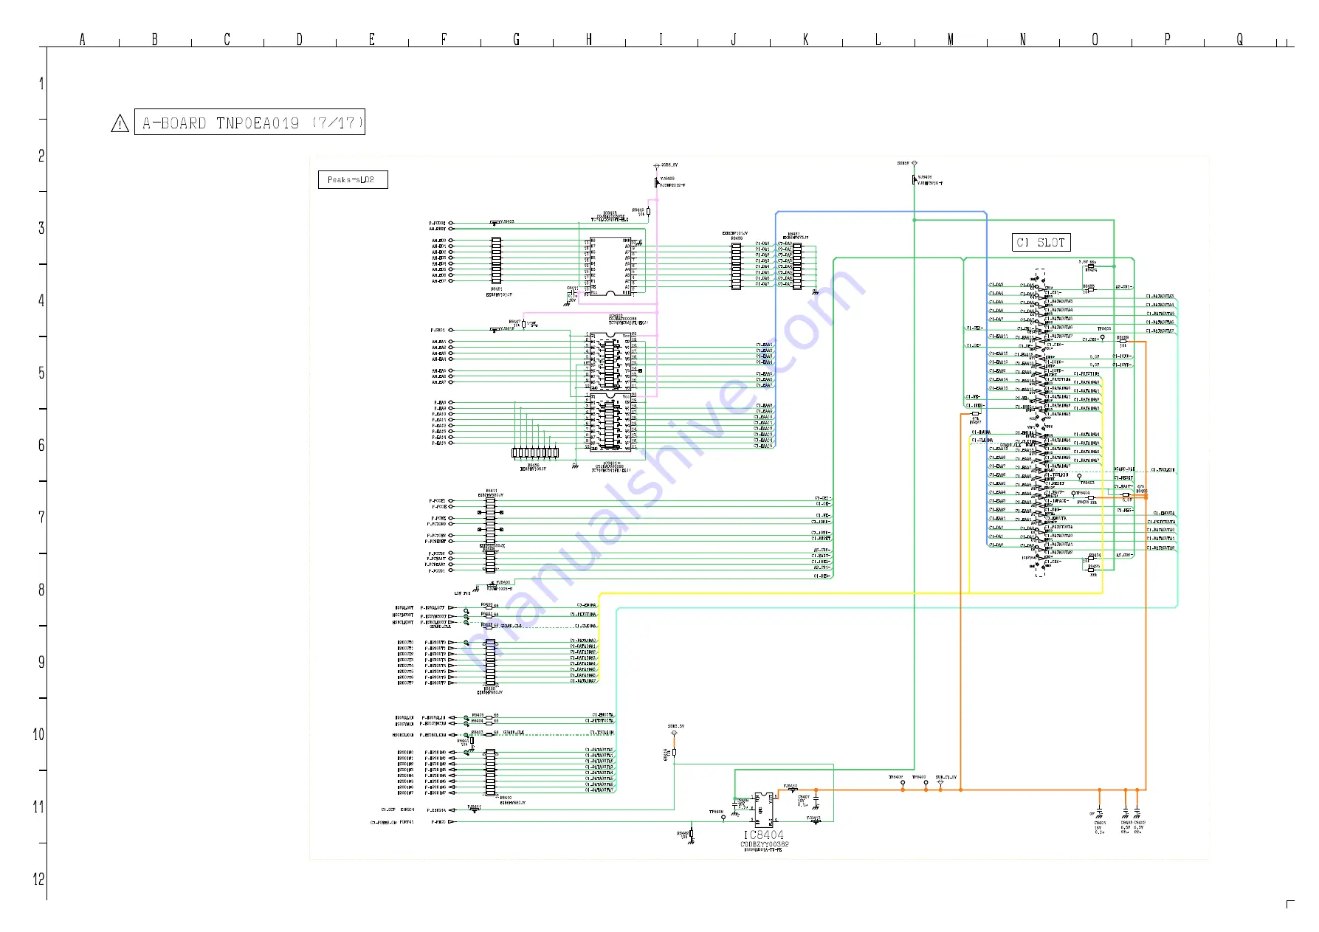Select the CI SLOT label box

tap(1041, 242)
